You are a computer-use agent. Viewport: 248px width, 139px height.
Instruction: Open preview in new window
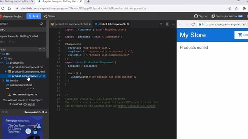(227, 16)
